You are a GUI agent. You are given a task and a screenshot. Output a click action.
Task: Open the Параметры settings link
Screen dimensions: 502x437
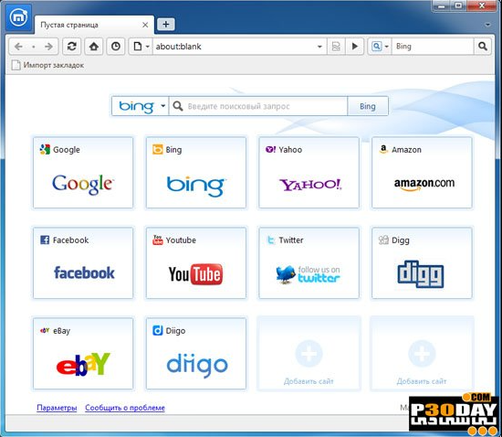pyautogui.click(x=57, y=408)
